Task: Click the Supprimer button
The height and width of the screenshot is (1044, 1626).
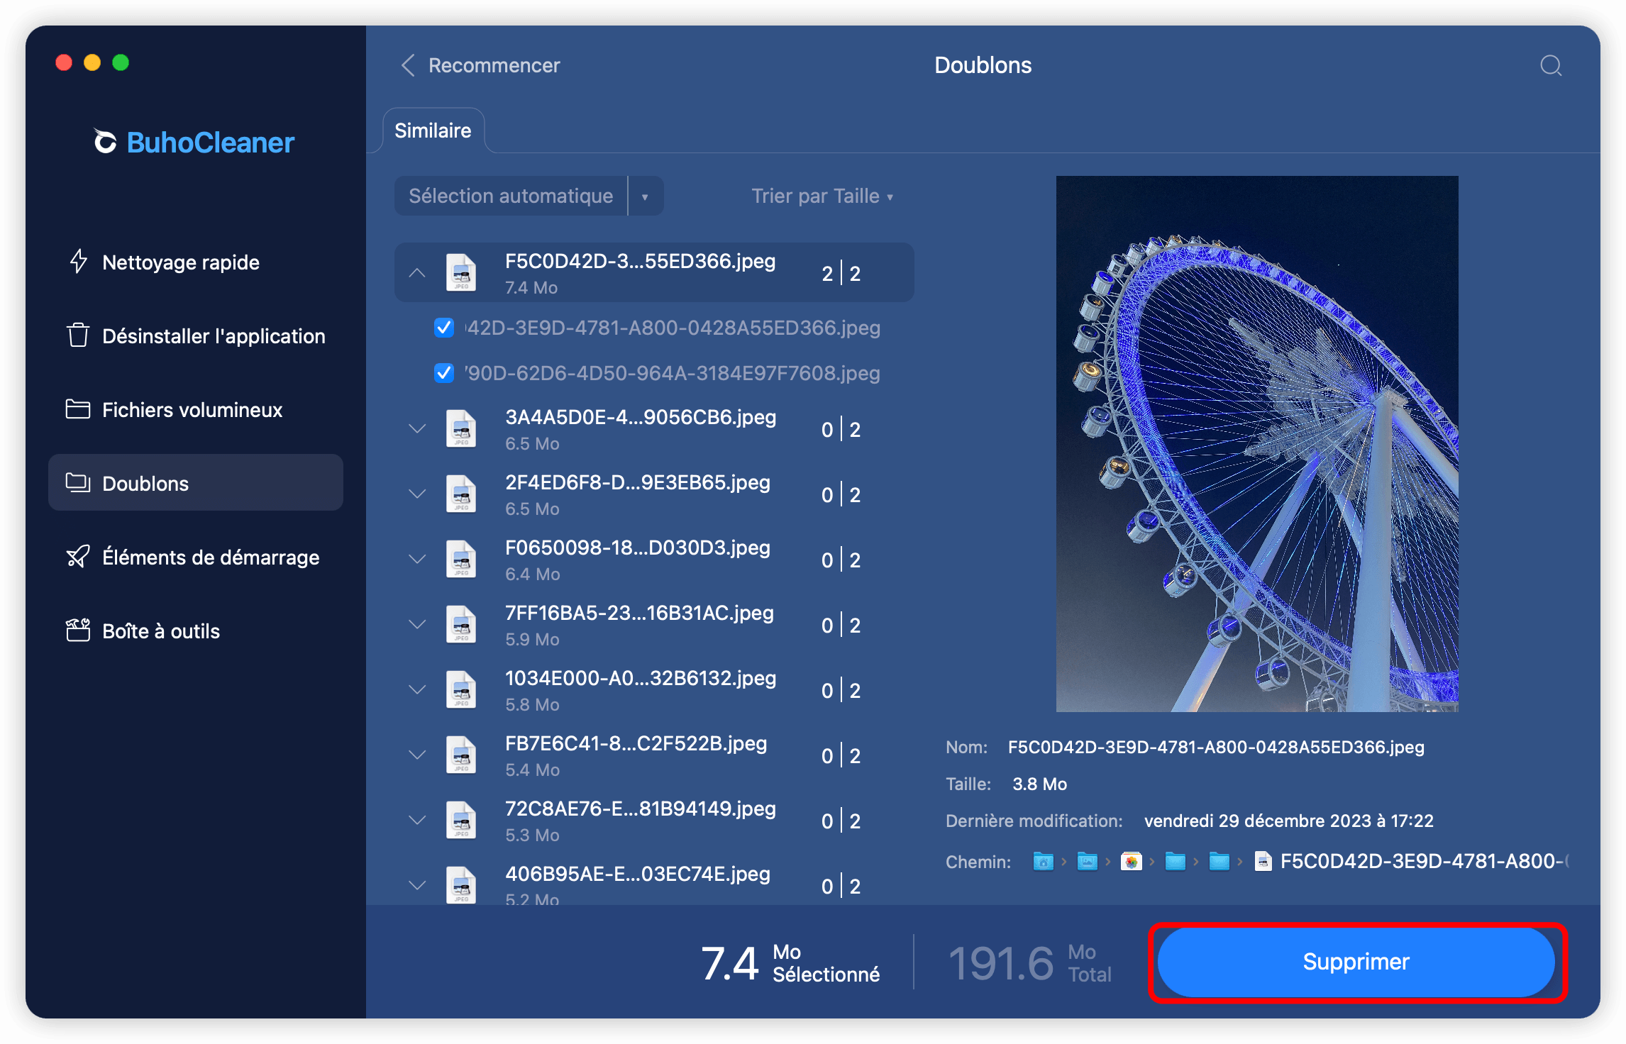Action: pos(1356,962)
